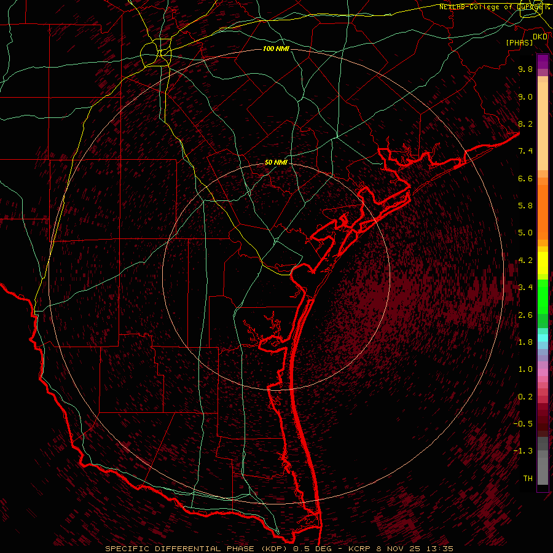Viewport: 553px width, 553px height.
Task: Click the 100 NMI range ring label
Action: pyautogui.click(x=276, y=49)
